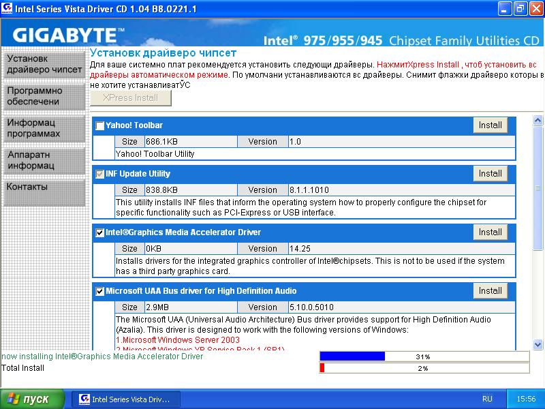
Task: Click the Yahoo! Toolbar version 1.0
Action: tap(295, 142)
